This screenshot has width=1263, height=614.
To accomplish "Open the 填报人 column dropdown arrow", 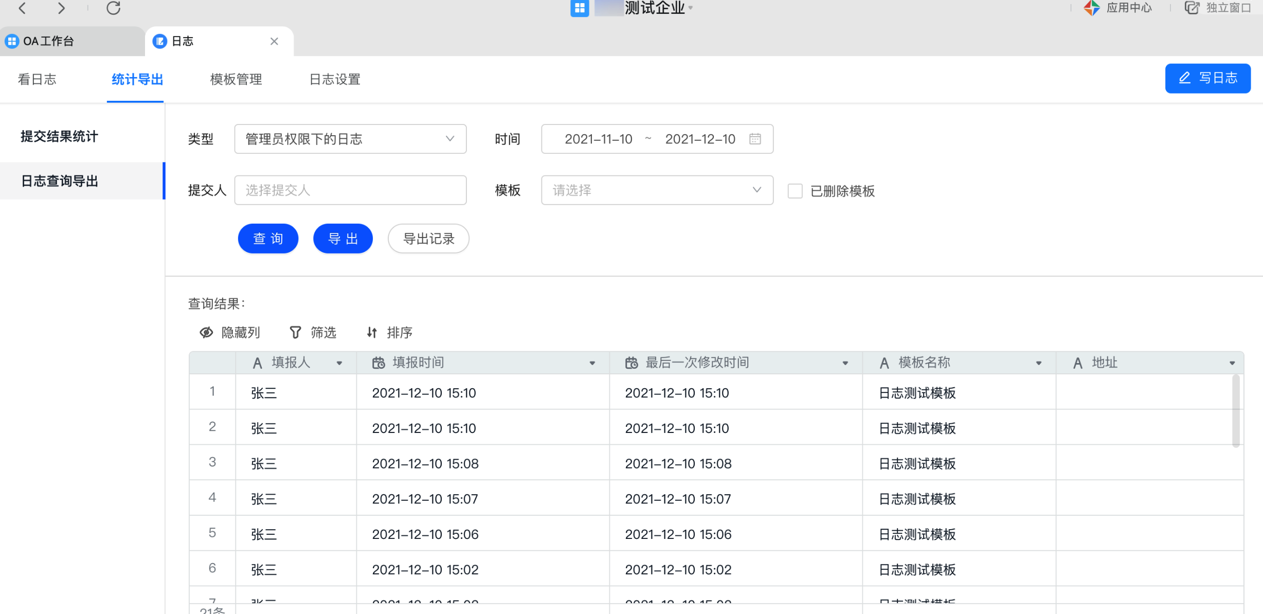I will [339, 363].
